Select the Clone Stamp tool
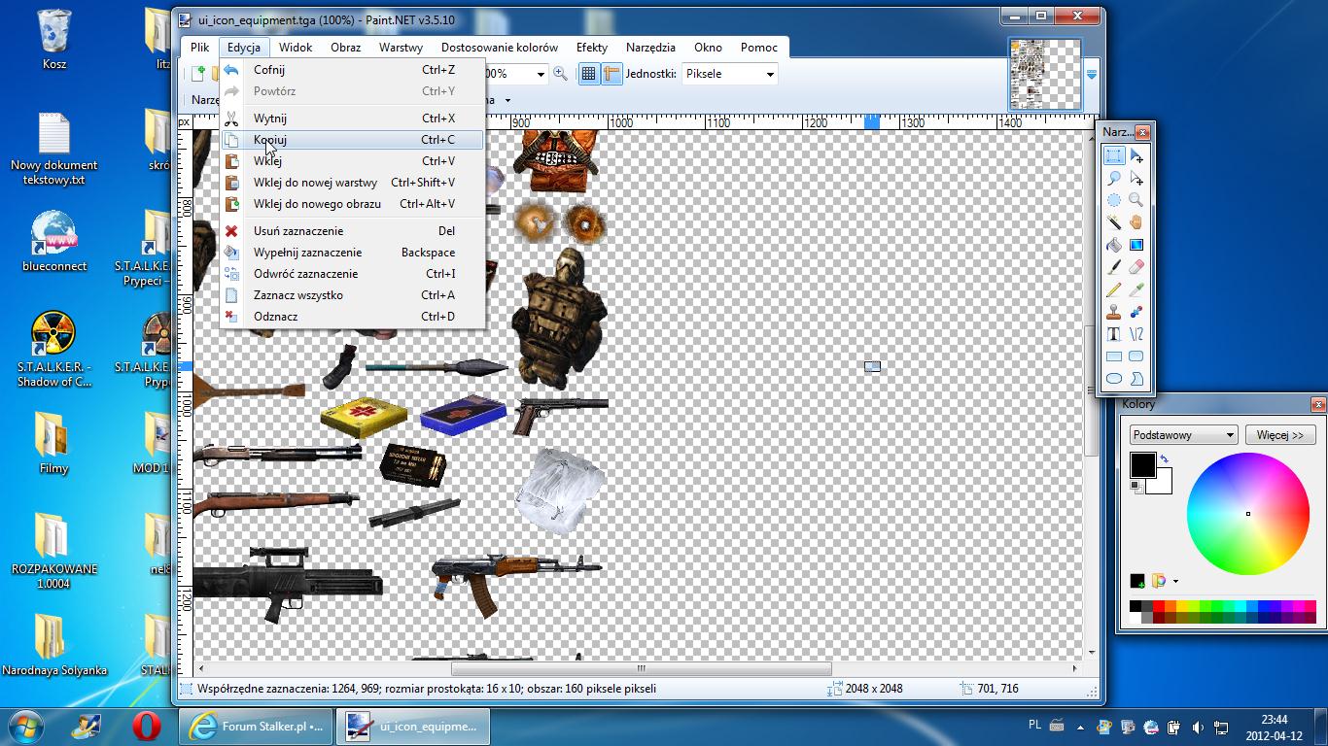The width and height of the screenshot is (1328, 746). [x=1114, y=312]
